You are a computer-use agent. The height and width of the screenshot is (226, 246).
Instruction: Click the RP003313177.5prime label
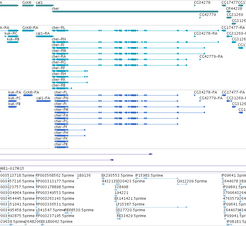[x=55, y=181]
